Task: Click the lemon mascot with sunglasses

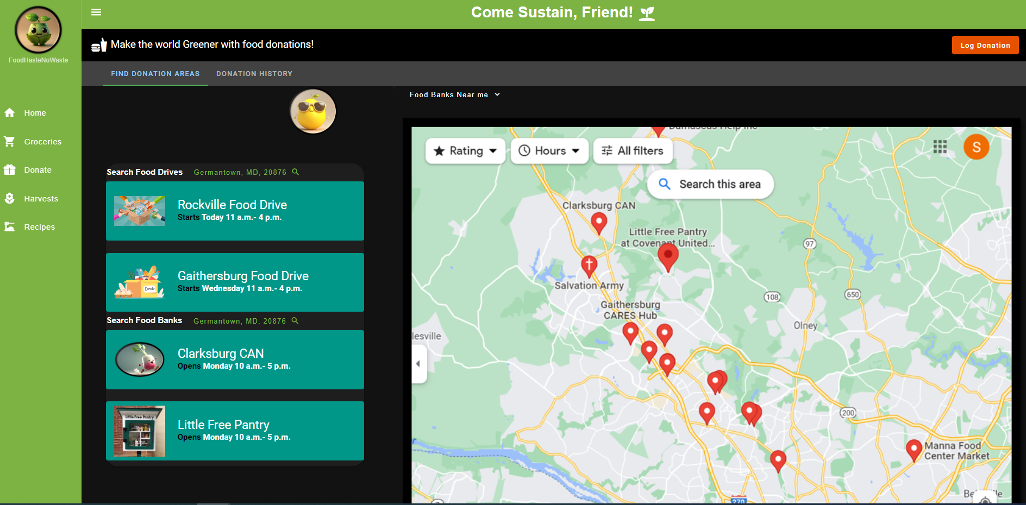Action: (x=313, y=112)
